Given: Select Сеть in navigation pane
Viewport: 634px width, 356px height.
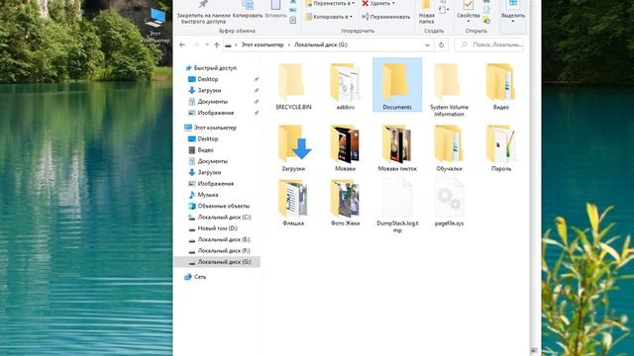Looking at the screenshot, I should click(x=200, y=277).
